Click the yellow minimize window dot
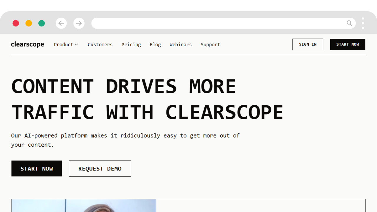 29,23
